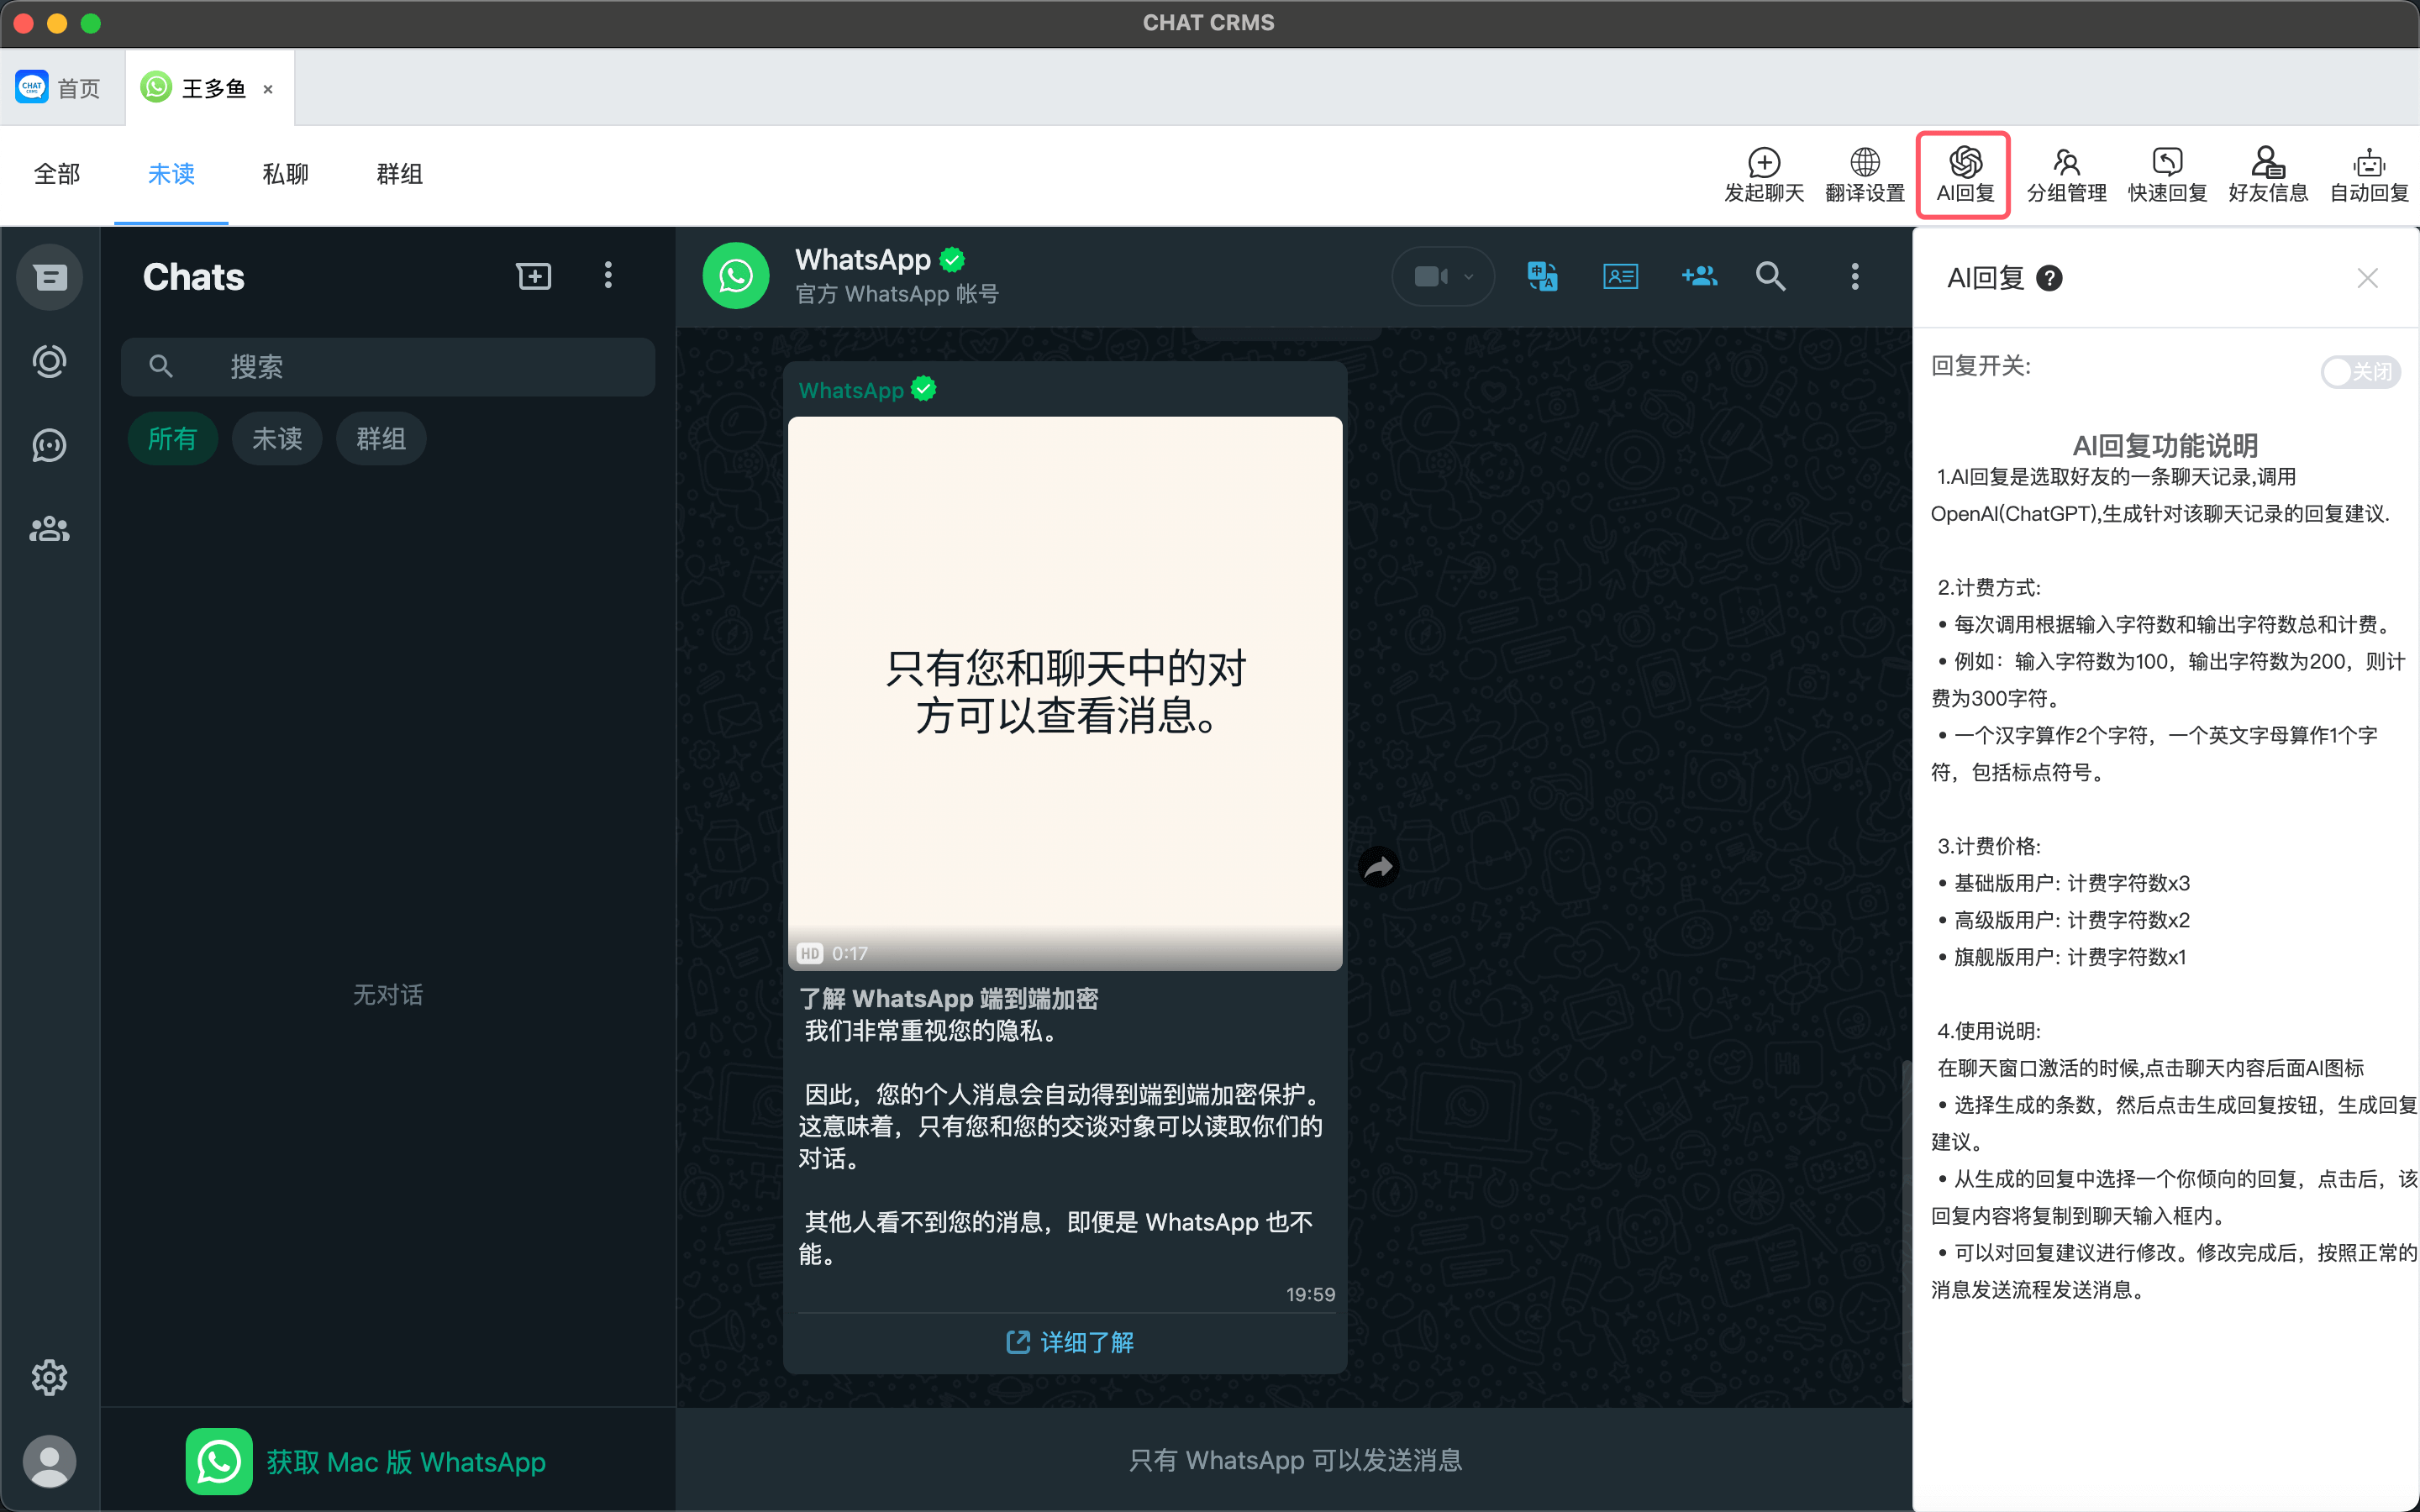The height and width of the screenshot is (1512, 2420).
Task: Open the 首页 home tab
Action: coord(62,88)
